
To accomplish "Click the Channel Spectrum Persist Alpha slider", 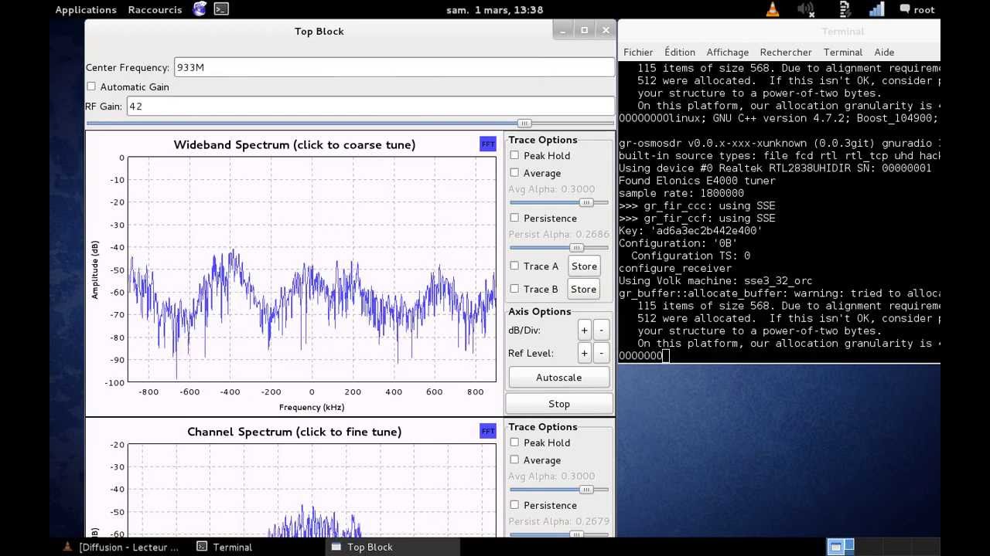I will pos(558,534).
